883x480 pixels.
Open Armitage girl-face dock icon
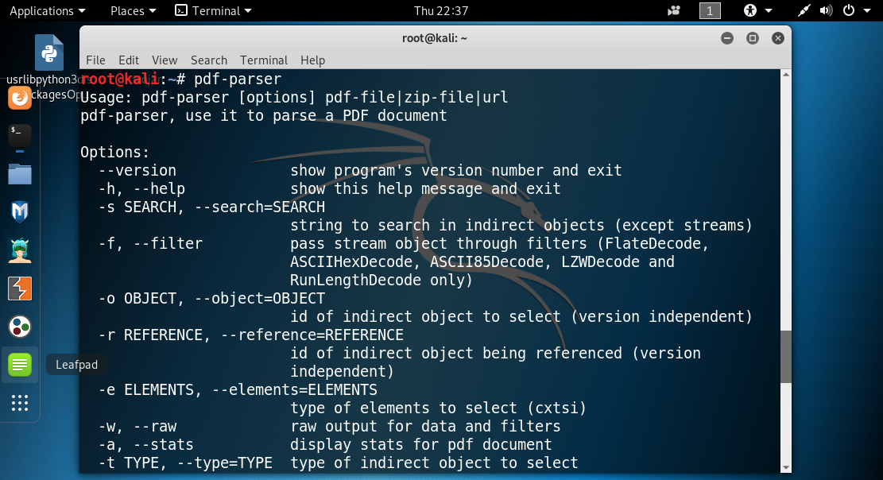[x=20, y=250]
